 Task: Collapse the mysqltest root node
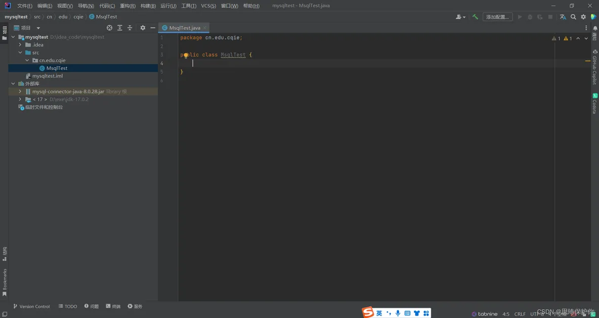click(13, 37)
